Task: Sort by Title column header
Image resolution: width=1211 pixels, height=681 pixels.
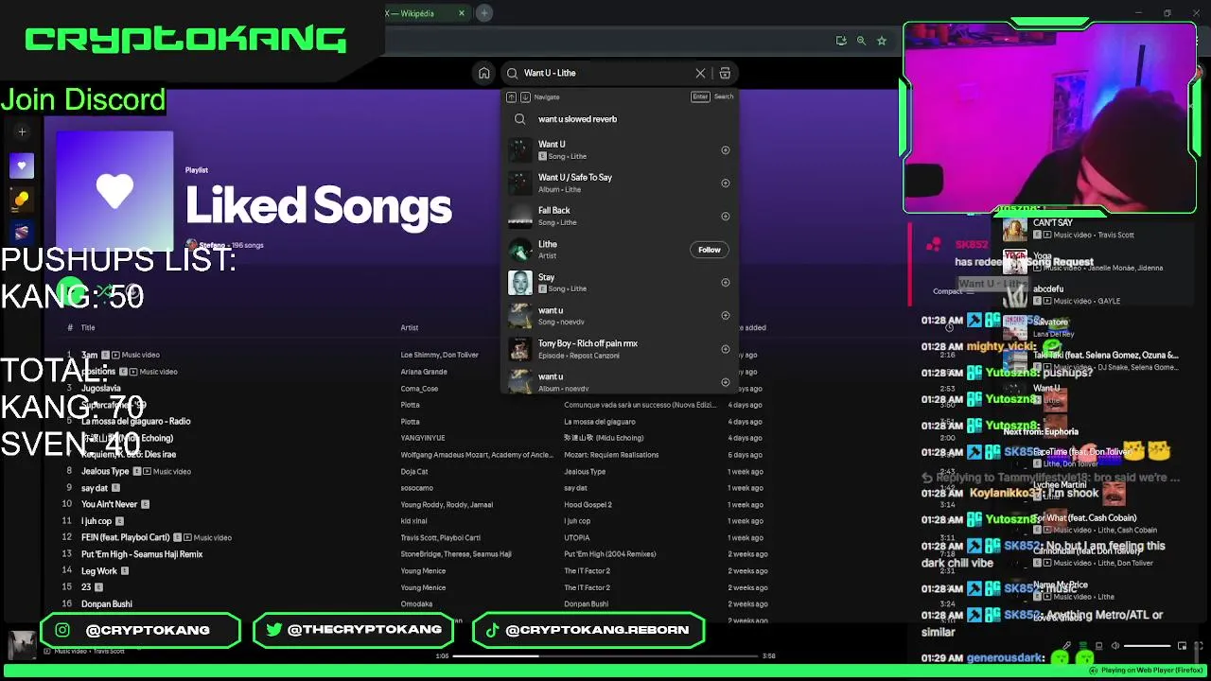Action: (88, 328)
